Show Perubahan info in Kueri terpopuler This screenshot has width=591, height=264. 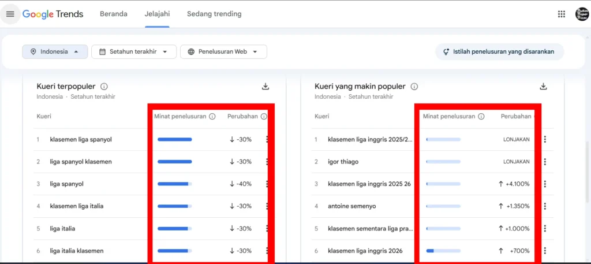point(263,117)
